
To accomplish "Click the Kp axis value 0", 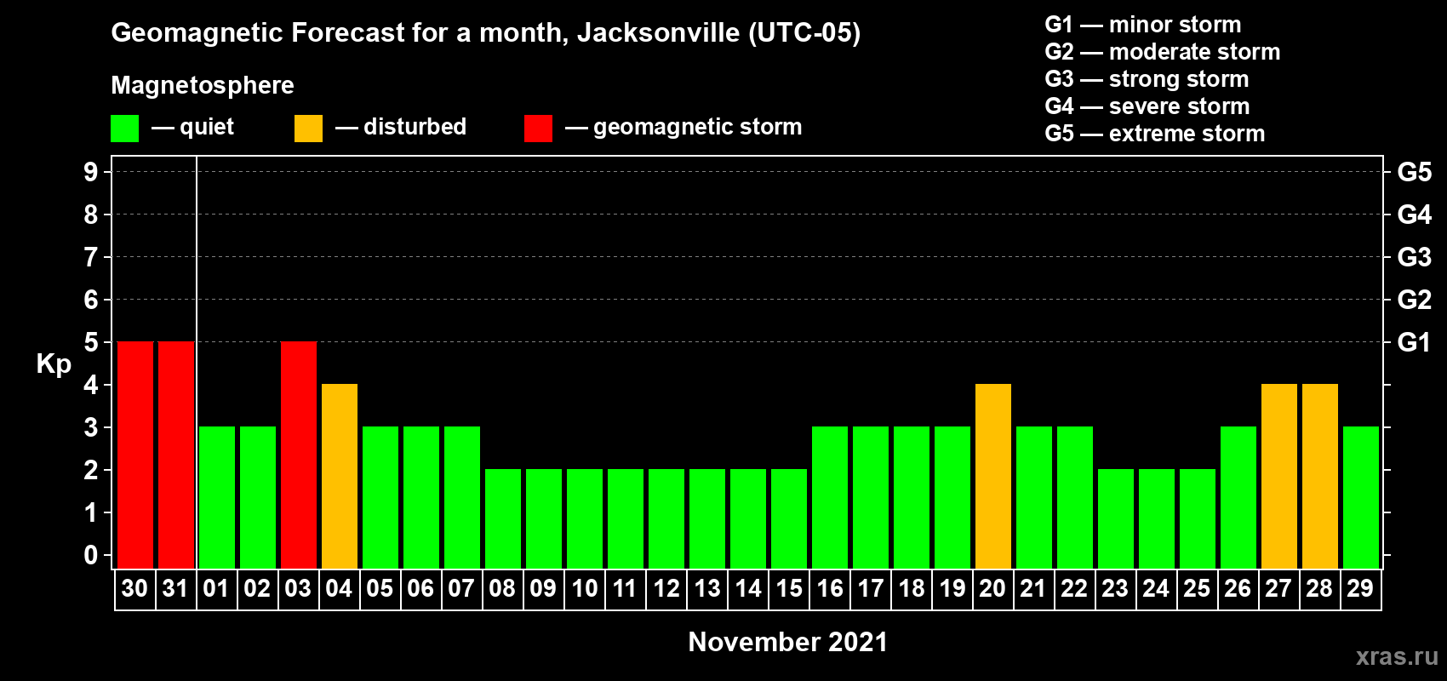I will coord(91,555).
